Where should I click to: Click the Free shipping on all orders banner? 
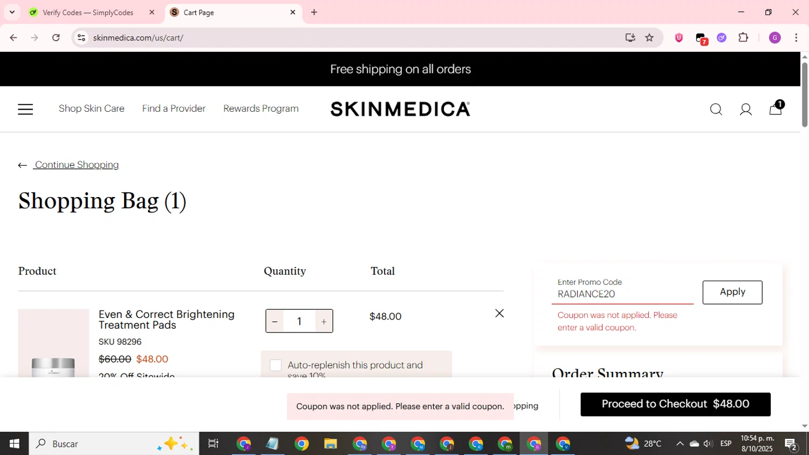[x=400, y=69]
